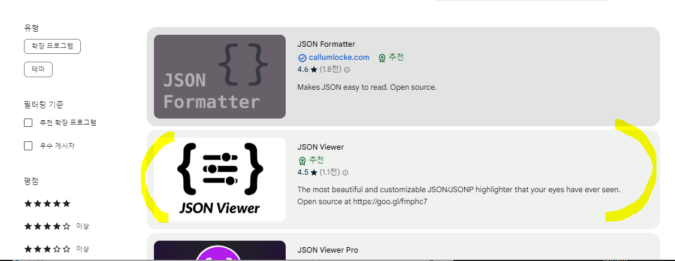675x261 pixels.
Task: Click rating info icon for JSON Viewer
Action: [345, 173]
